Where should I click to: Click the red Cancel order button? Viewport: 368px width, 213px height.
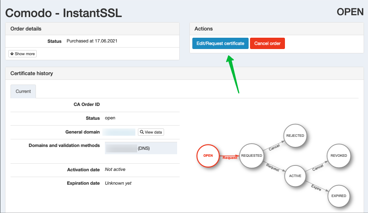267,44
